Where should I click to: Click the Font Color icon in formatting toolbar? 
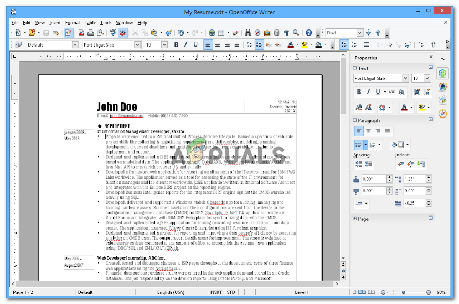(290, 45)
